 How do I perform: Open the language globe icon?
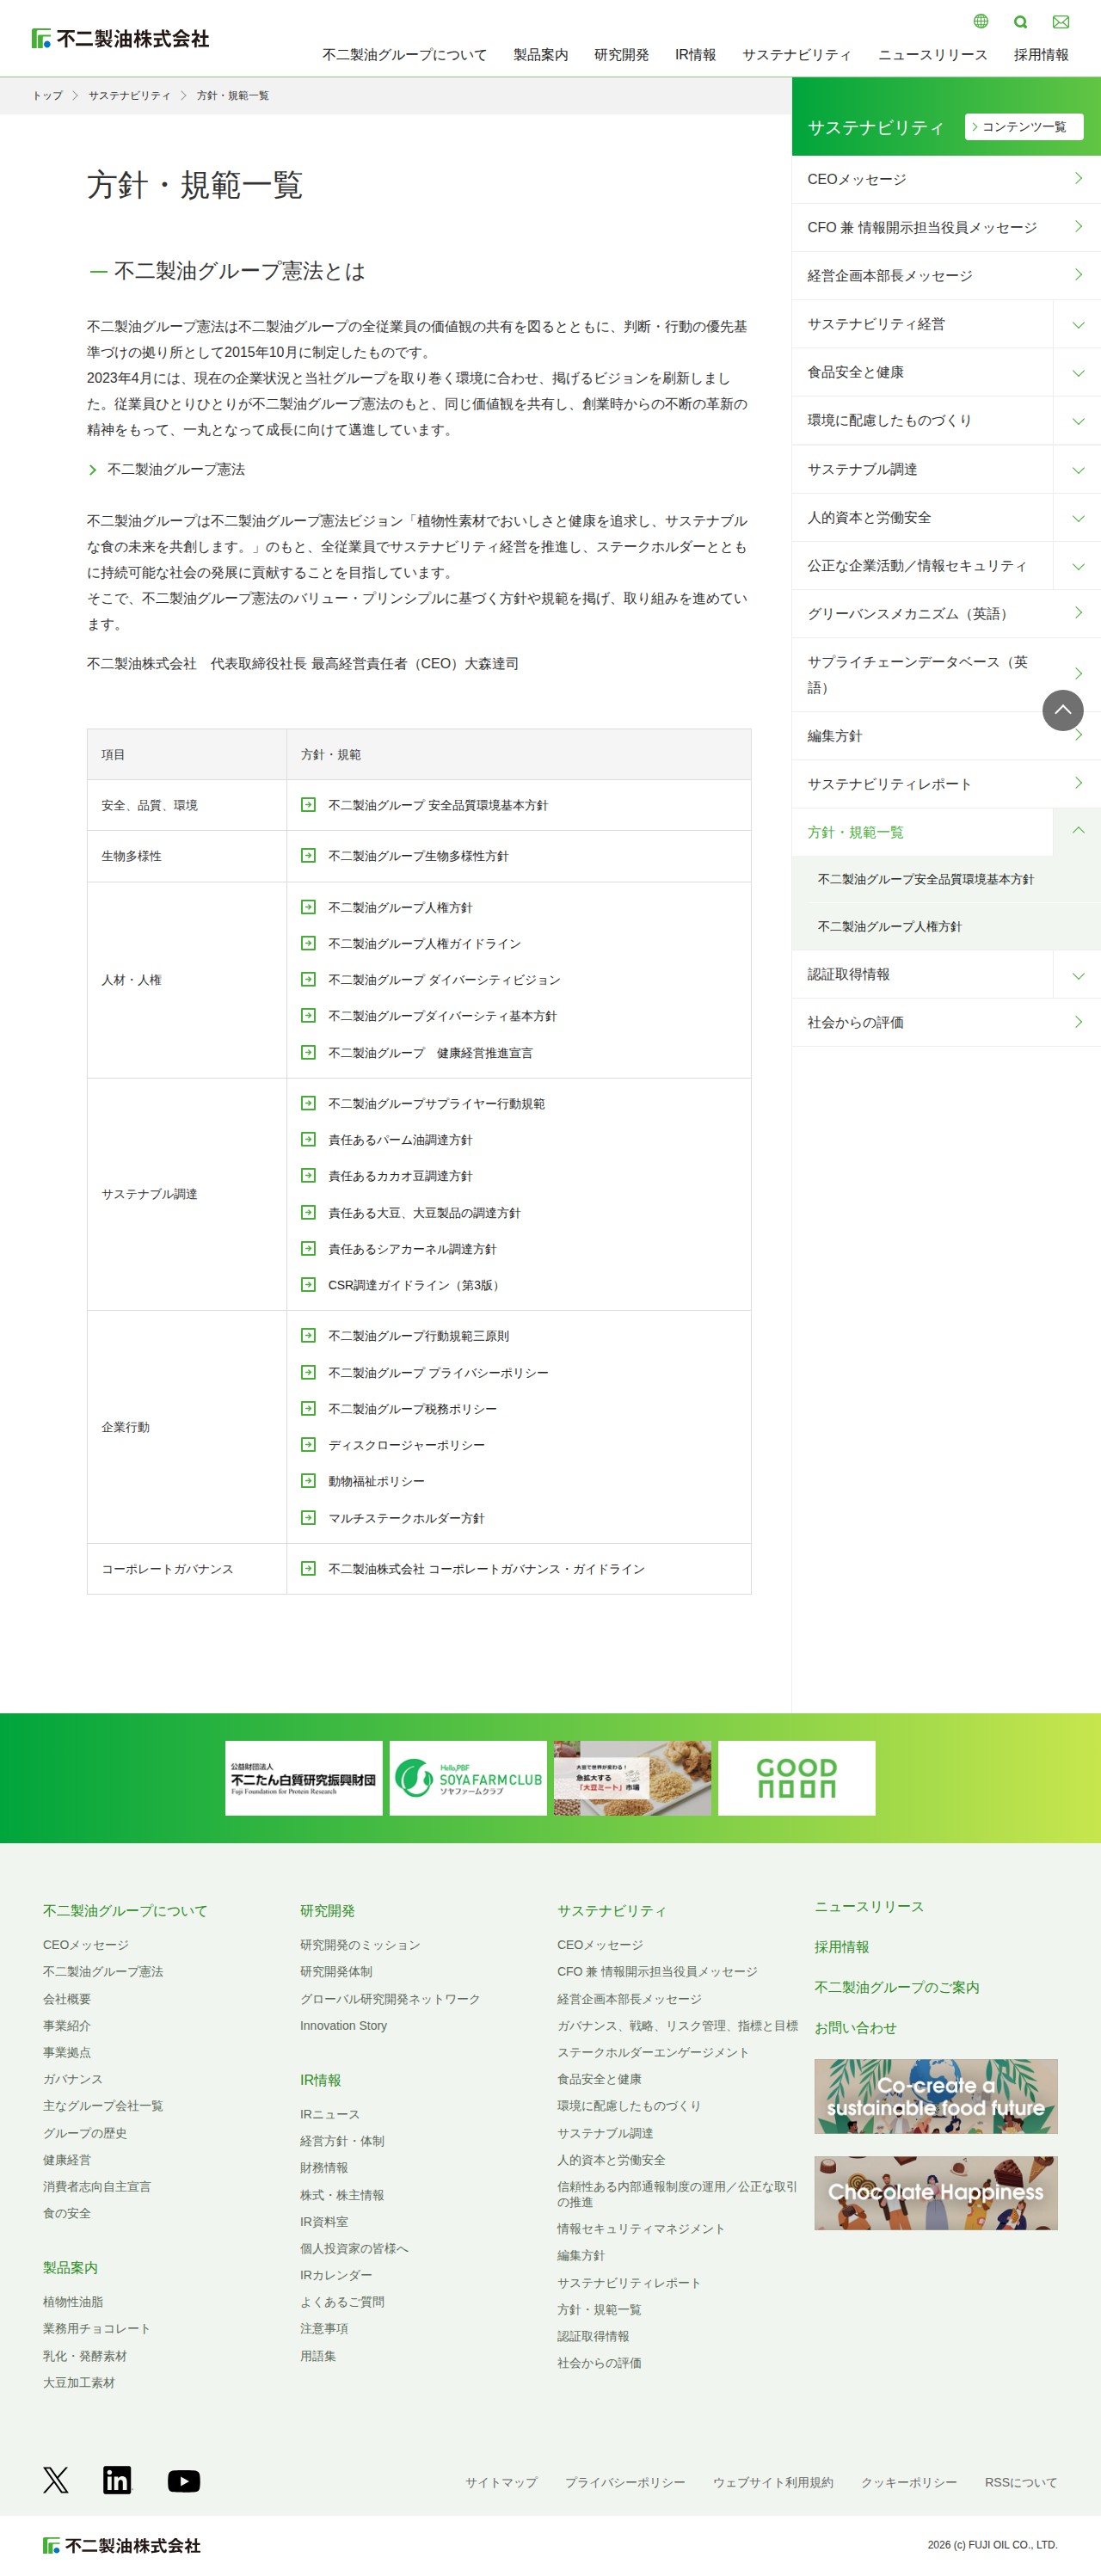(x=980, y=21)
